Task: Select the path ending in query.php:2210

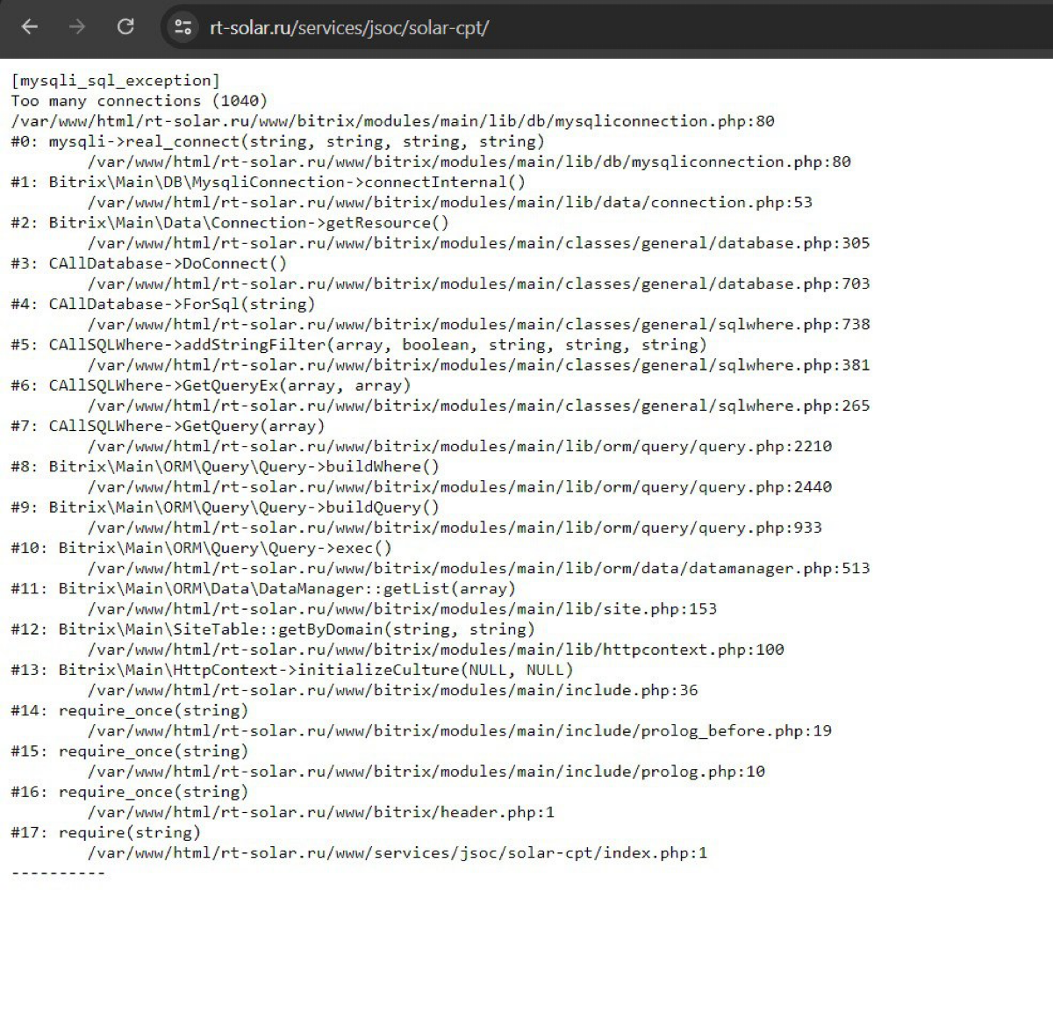Action: (x=460, y=447)
